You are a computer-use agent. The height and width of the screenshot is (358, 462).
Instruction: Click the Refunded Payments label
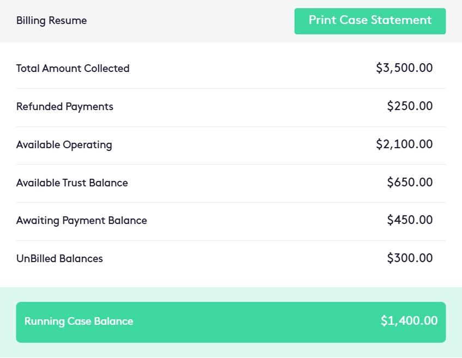(65, 107)
